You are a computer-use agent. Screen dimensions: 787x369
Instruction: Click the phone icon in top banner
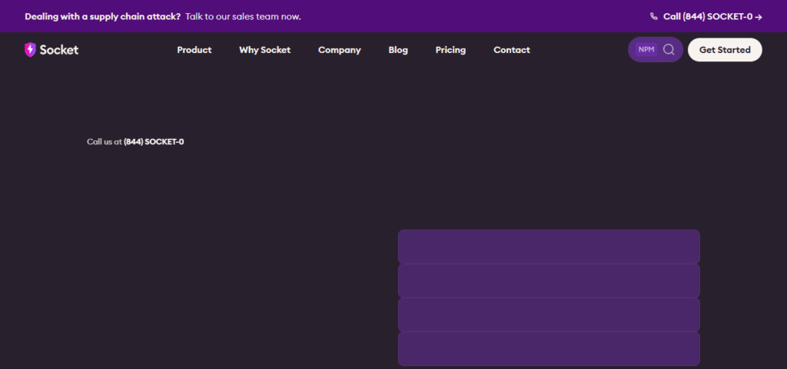(653, 17)
